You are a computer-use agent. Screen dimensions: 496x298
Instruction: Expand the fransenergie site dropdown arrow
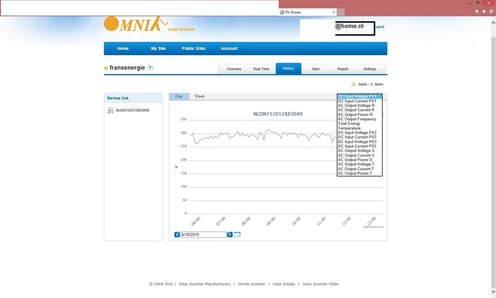pyautogui.click(x=151, y=68)
